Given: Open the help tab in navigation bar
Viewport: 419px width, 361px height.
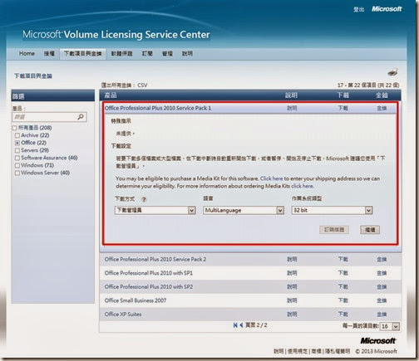Looking at the screenshot, I should point(187,53).
